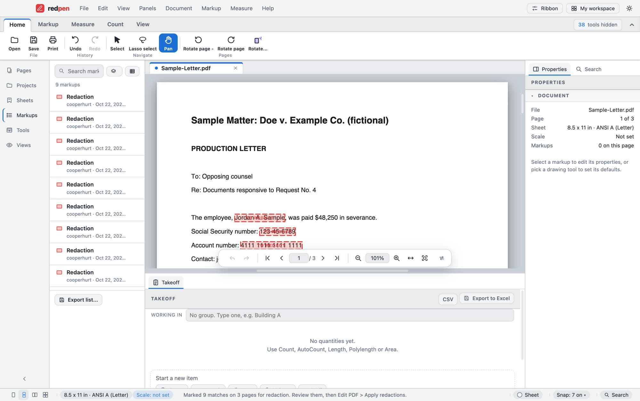The height and width of the screenshot is (401, 640).
Task: Click the Working In group input field
Action: click(x=350, y=315)
